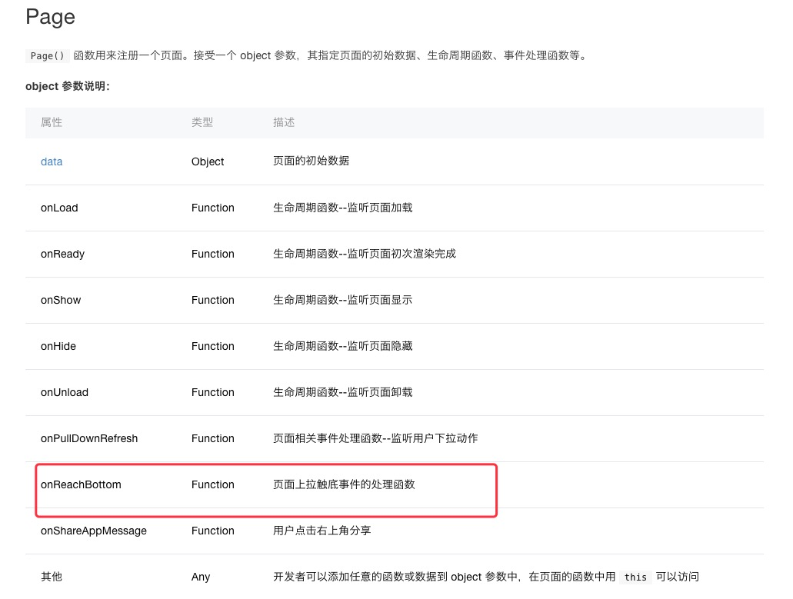Select the Function type in onUnload row
Screen dimensions: 793x599
coord(212,392)
